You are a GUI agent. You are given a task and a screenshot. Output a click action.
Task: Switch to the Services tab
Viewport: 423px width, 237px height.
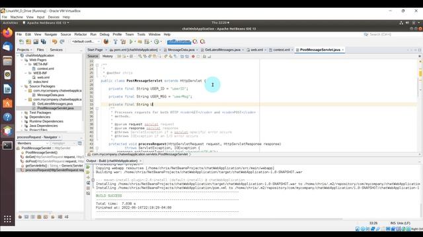pyautogui.click(x=56, y=50)
